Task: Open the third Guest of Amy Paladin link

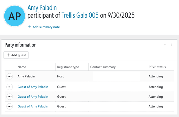Action: [x=33, y=106]
